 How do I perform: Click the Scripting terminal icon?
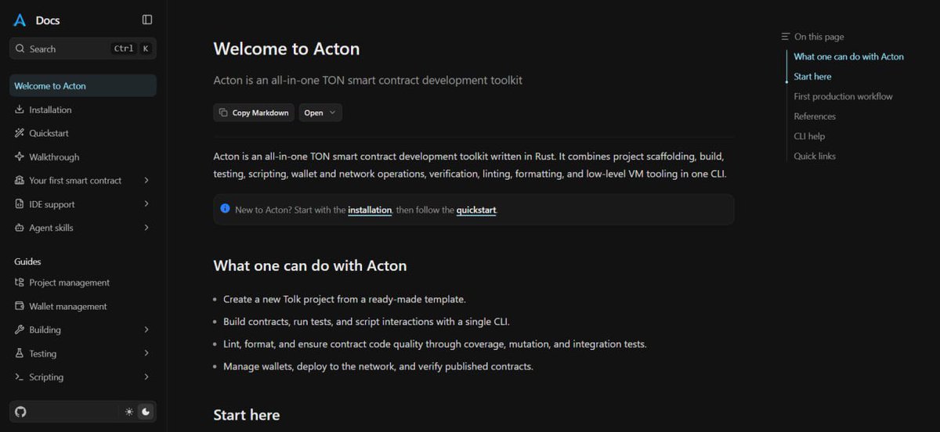(20, 376)
